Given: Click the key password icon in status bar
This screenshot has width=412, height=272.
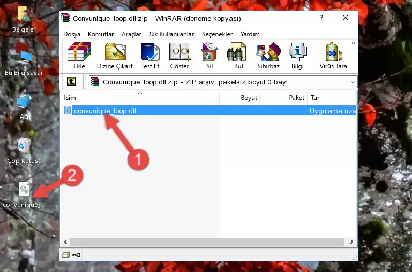Looking at the screenshot, I should pyautogui.click(x=76, y=255).
